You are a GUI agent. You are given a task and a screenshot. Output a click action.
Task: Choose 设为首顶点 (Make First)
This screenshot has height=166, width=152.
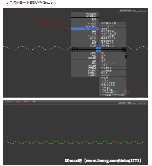click(x=91, y=16)
